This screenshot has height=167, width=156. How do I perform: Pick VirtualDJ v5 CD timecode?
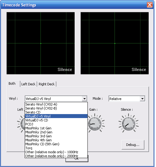point(56,120)
